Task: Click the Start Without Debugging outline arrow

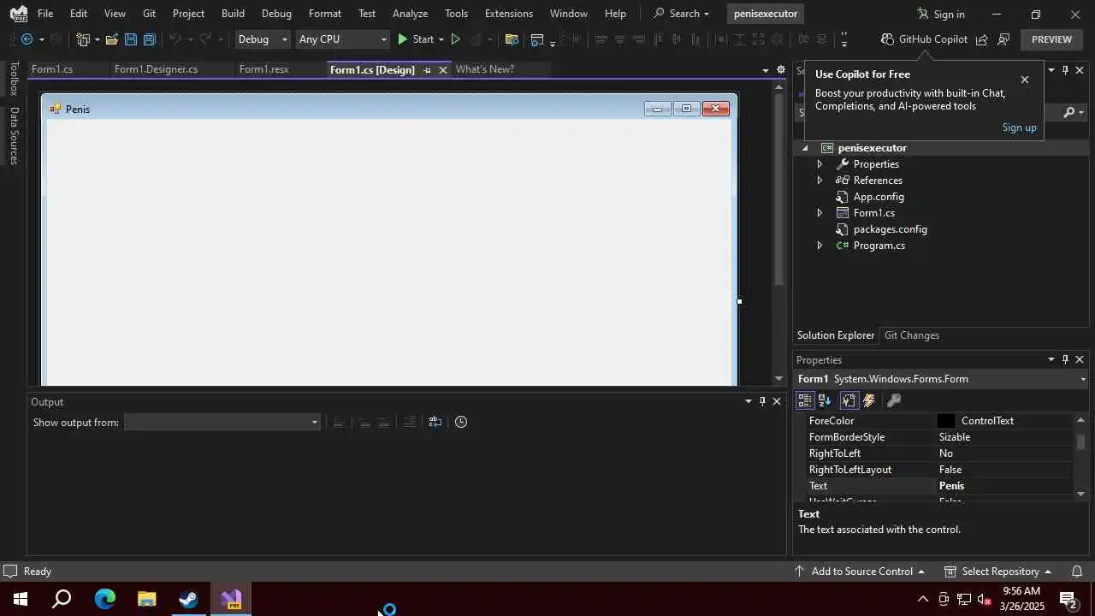Action: coord(455,39)
